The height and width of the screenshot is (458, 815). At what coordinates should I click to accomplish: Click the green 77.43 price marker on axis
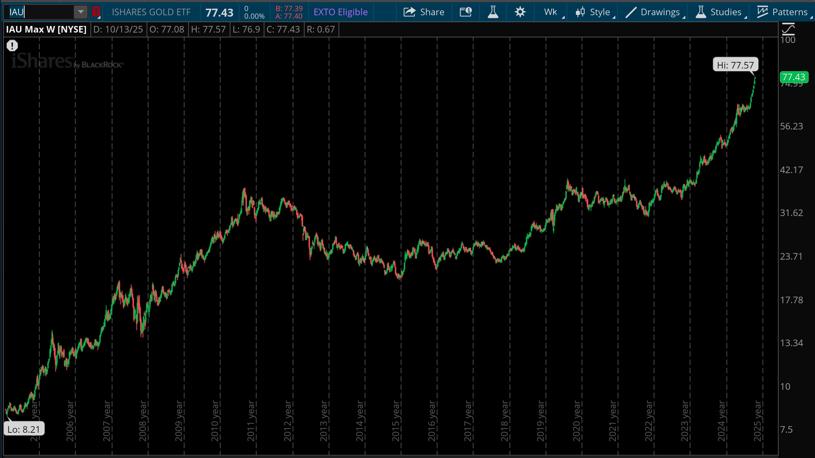tap(794, 77)
